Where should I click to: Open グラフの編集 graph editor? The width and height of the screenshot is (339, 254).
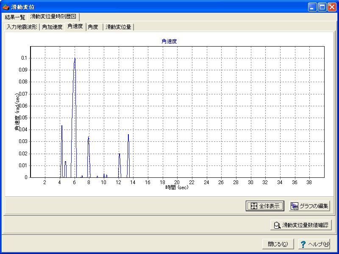[x=309, y=206]
